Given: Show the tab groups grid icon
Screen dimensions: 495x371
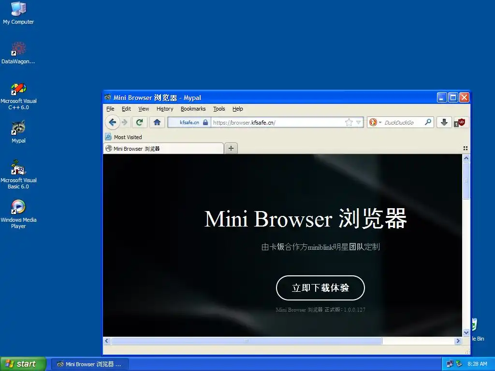Looking at the screenshot, I should point(466,148).
